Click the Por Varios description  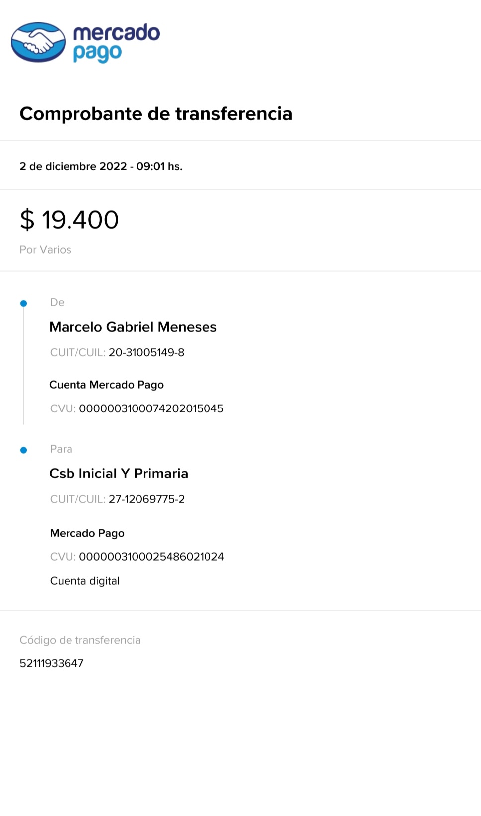click(46, 250)
